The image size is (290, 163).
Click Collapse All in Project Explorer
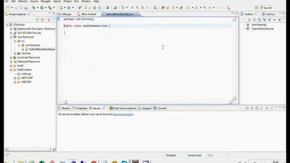37,20
